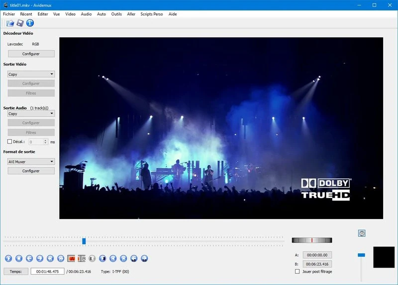Click the (1 track(s)) audio label
The width and height of the screenshot is (398, 285).
[x=39, y=108]
